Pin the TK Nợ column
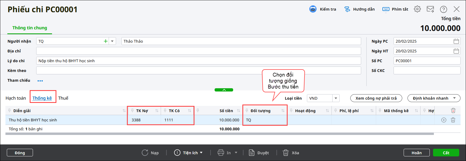This screenshot has width=466, height=161. click(x=132, y=111)
